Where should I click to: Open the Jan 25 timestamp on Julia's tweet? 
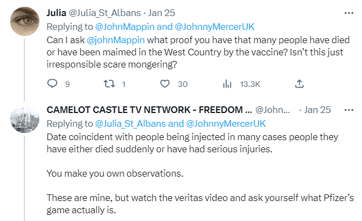point(162,13)
